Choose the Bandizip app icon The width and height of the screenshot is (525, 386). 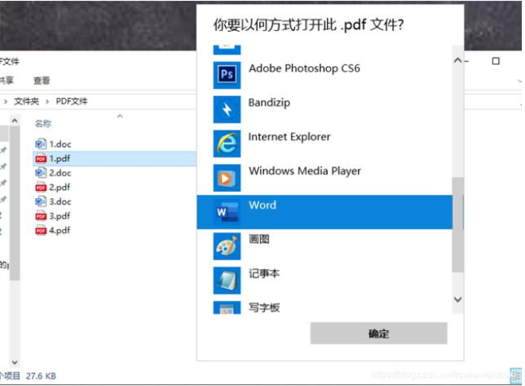pyautogui.click(x=227, y=109)
